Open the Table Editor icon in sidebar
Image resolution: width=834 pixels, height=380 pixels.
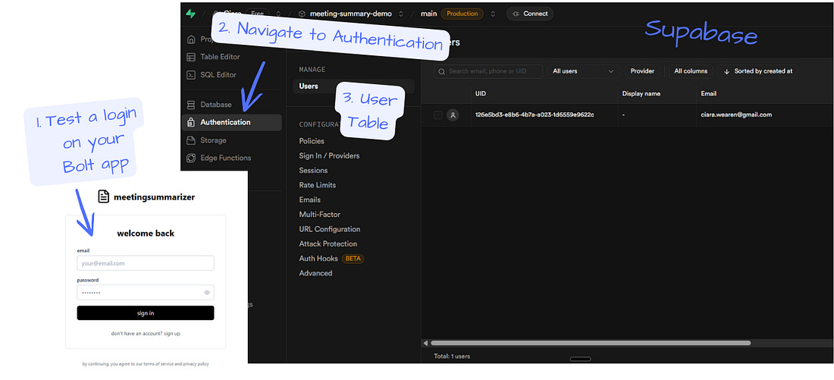192,57
